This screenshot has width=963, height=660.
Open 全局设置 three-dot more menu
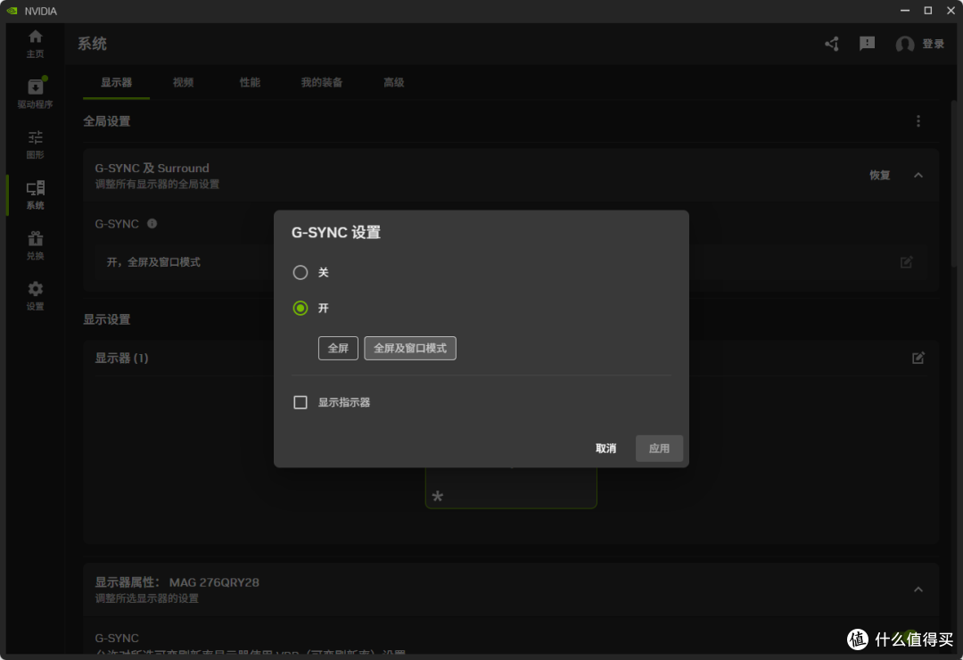tap(918, 121)
